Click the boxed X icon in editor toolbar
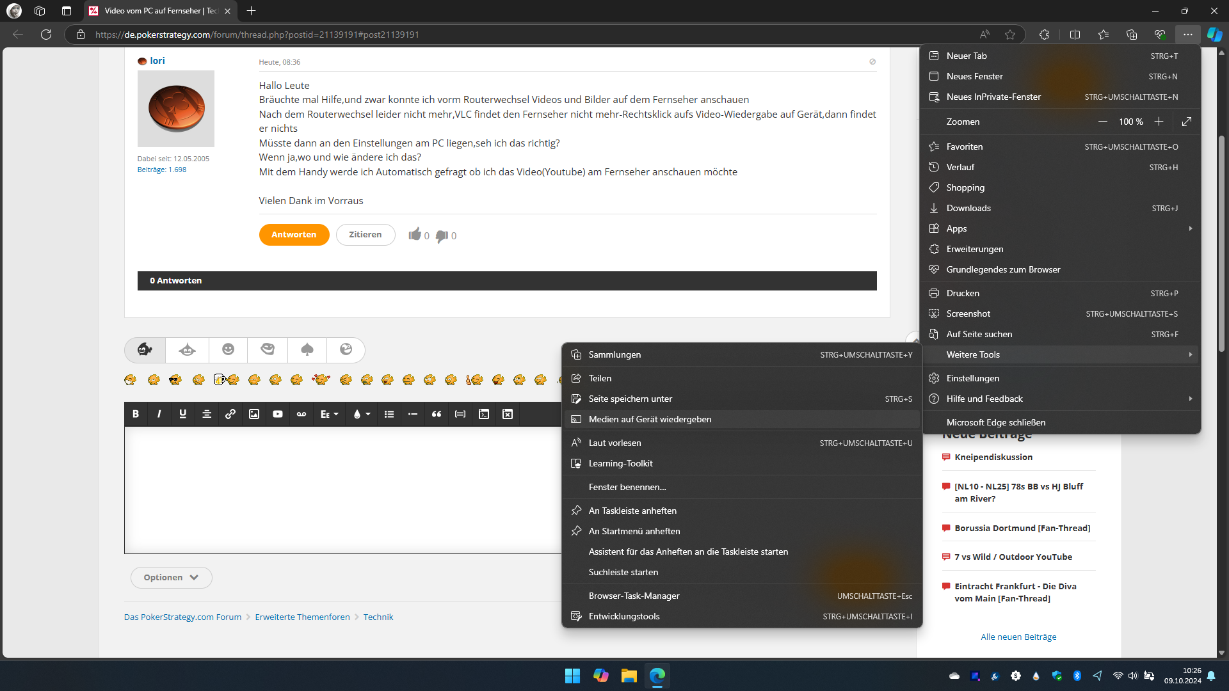 pyautogui.click(x=508, y=414)
